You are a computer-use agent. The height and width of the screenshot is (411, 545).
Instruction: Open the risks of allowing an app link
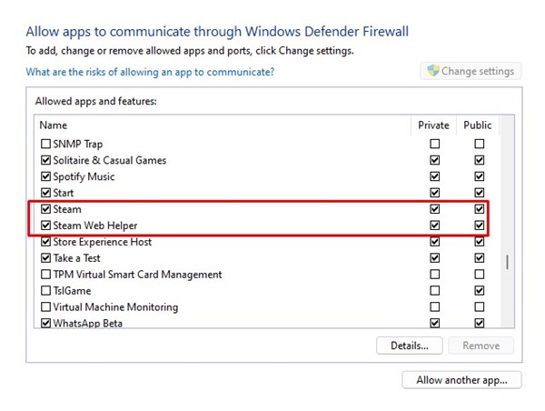(x=150, y=72)
